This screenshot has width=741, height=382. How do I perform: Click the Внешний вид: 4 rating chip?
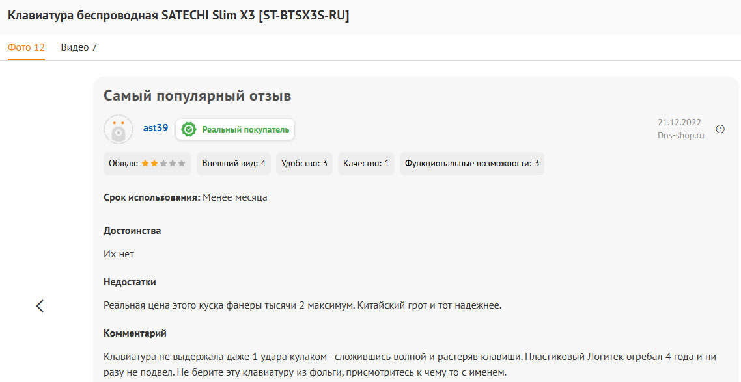pyautogui.click(x=234, y=164)
